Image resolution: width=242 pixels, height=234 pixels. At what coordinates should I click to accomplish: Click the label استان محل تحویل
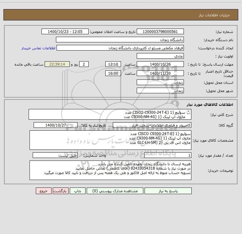[x=218, y=83]
